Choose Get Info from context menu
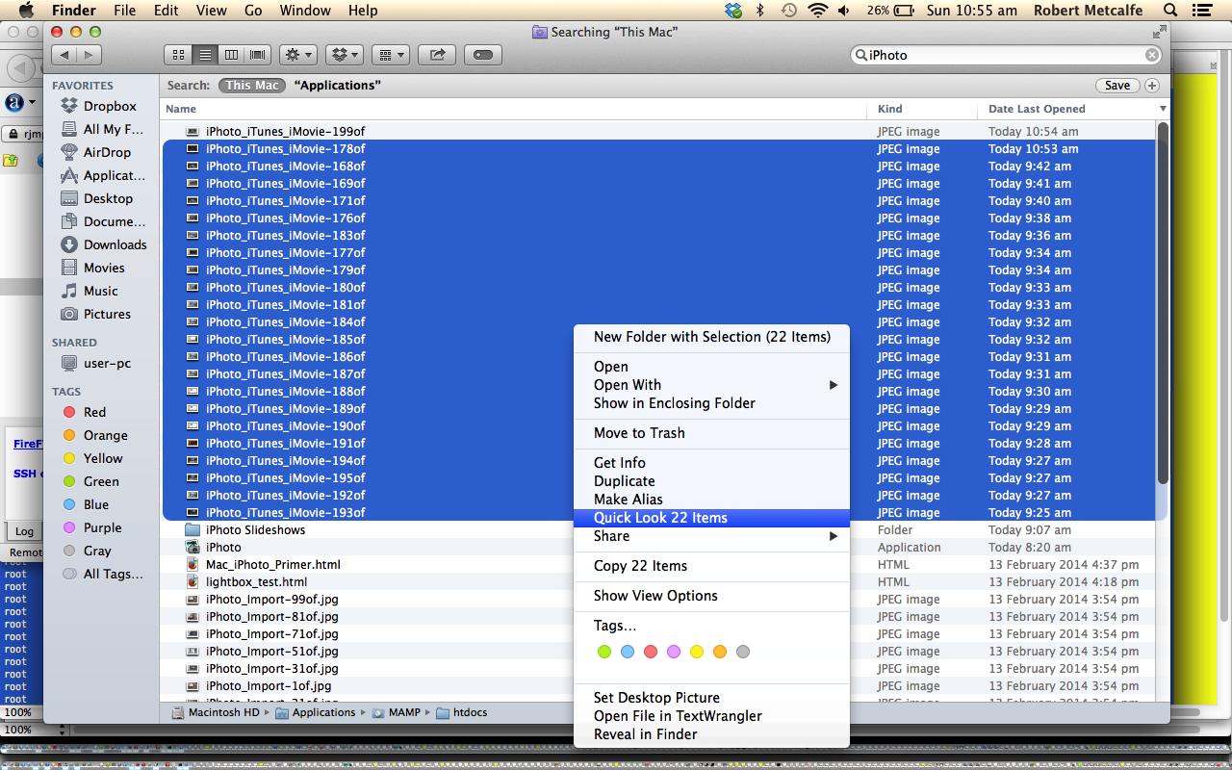Image resolution: width=1232 pixels, height=770 pixels. 711,463
